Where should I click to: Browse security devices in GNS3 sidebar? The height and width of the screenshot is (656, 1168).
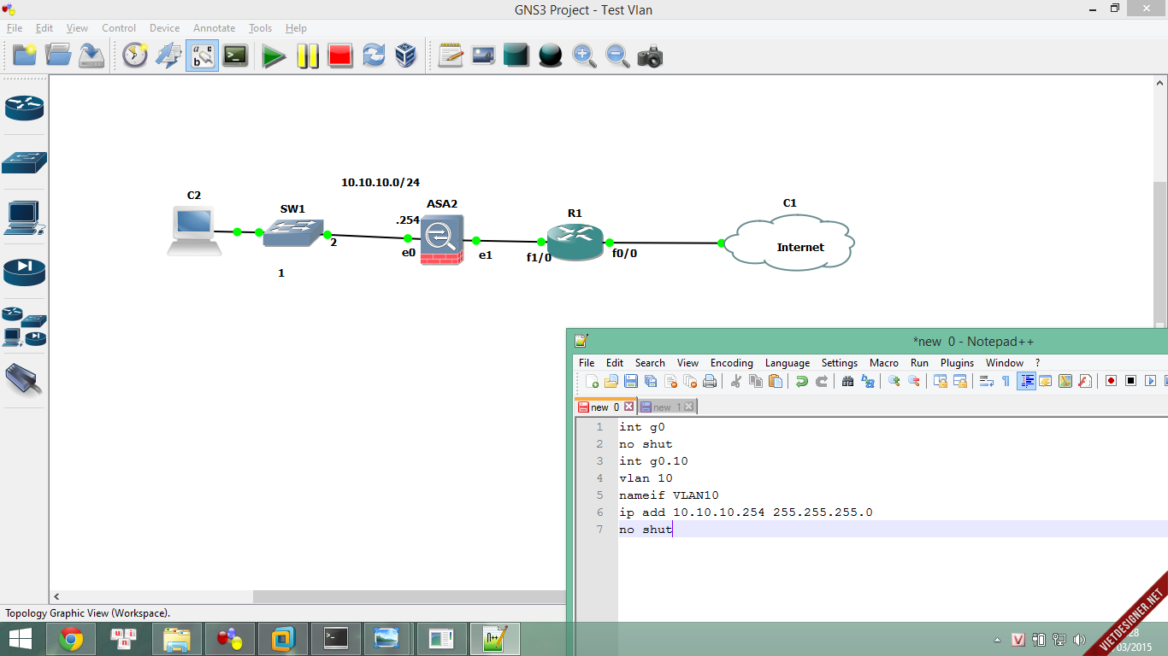pos(24,272)
